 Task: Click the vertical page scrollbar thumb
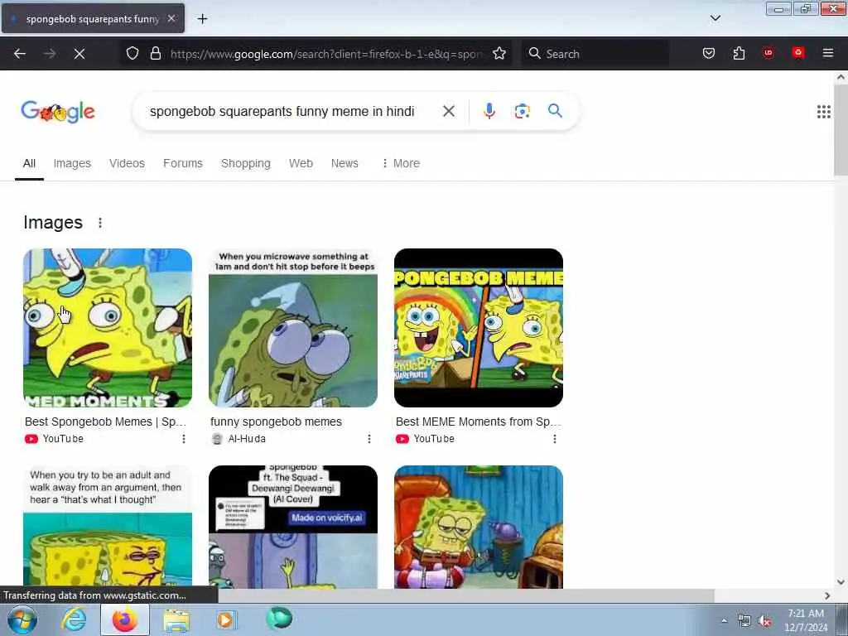[x=841, y=130]
